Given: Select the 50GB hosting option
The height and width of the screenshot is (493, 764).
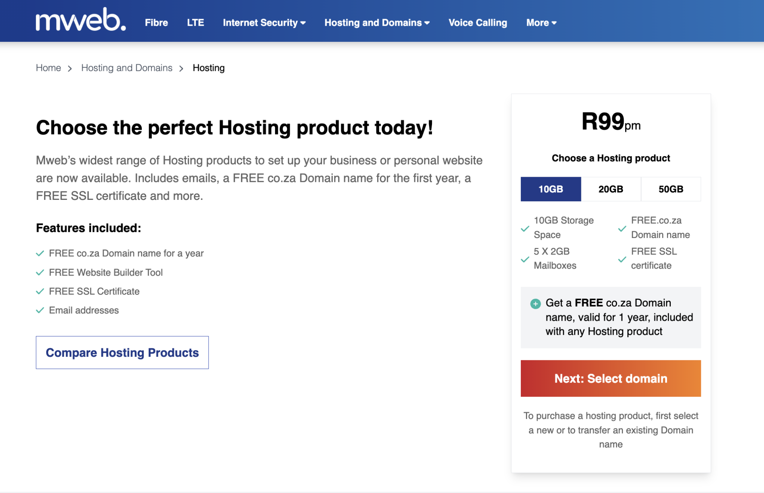Looking at the screenshot, I should click(671, 189).
